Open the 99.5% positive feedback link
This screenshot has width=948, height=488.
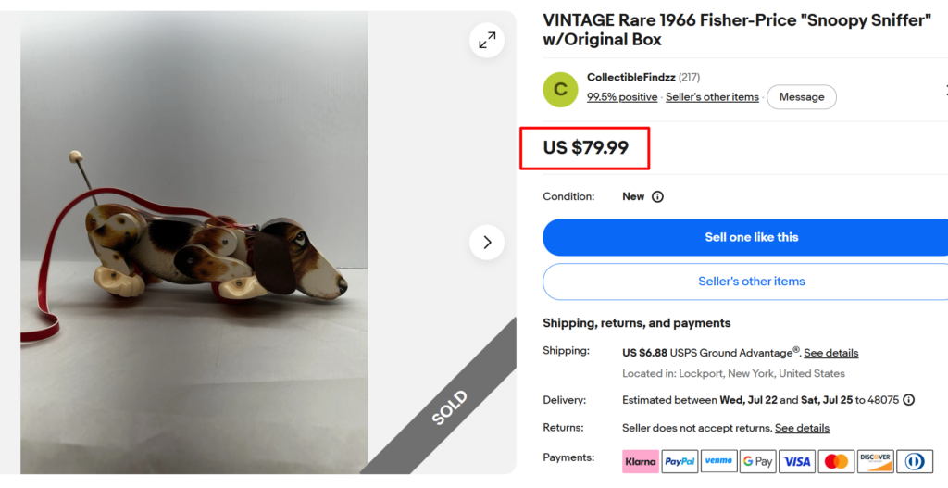click(622, 96)
